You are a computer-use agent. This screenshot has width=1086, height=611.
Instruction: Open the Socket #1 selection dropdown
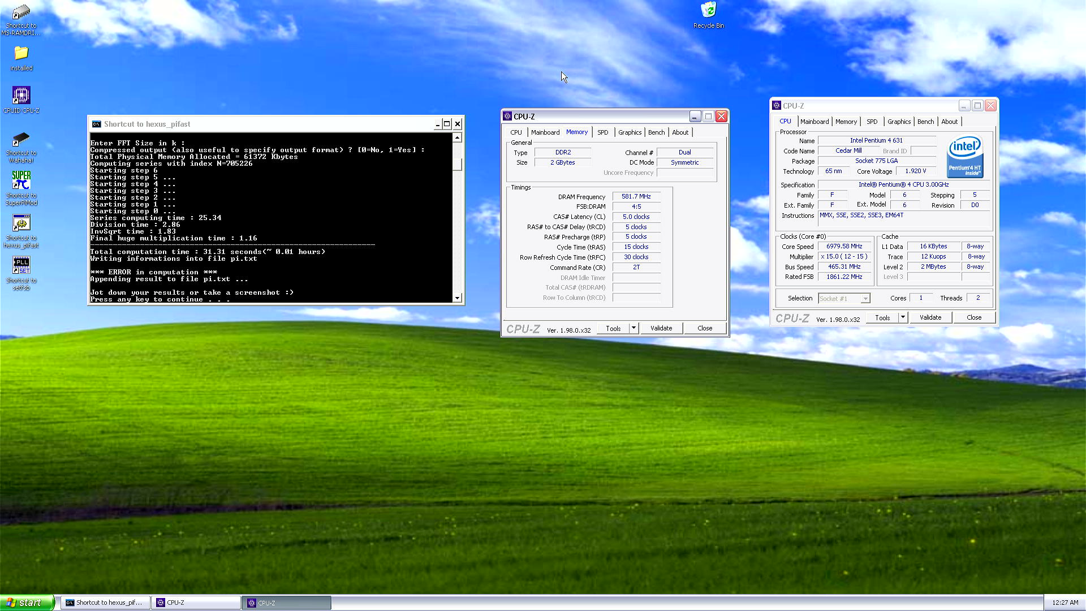844,298
